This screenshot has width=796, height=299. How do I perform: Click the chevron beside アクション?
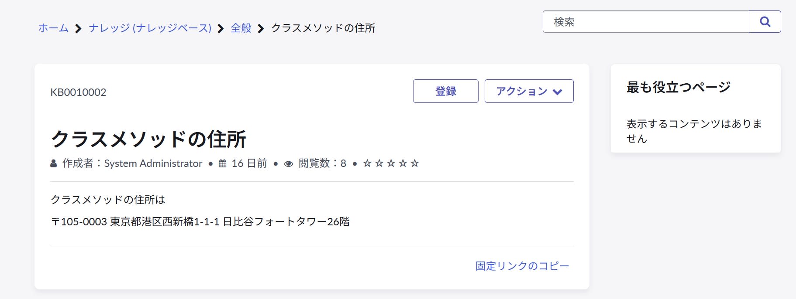click(x=557, y=92)
